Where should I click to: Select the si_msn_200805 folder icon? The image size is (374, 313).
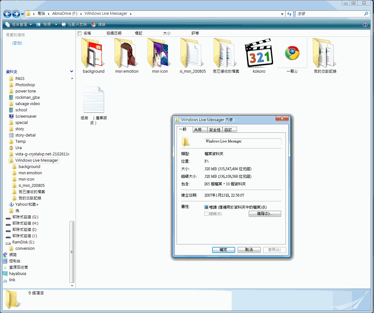click(x=192, y=53)
